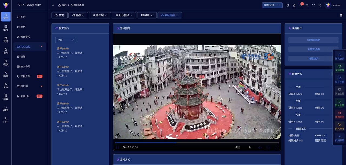Screen dimensions: 346x165
Task: Collapse the floating panel via 收起浮窗
Action: coord(339,138)
